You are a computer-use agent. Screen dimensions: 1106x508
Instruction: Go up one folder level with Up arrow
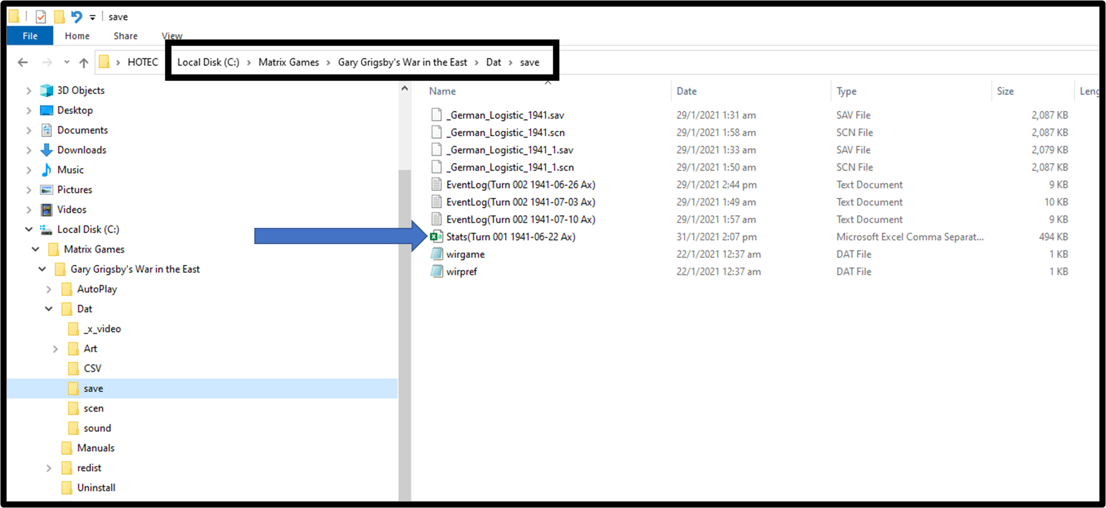pos(84,63)
